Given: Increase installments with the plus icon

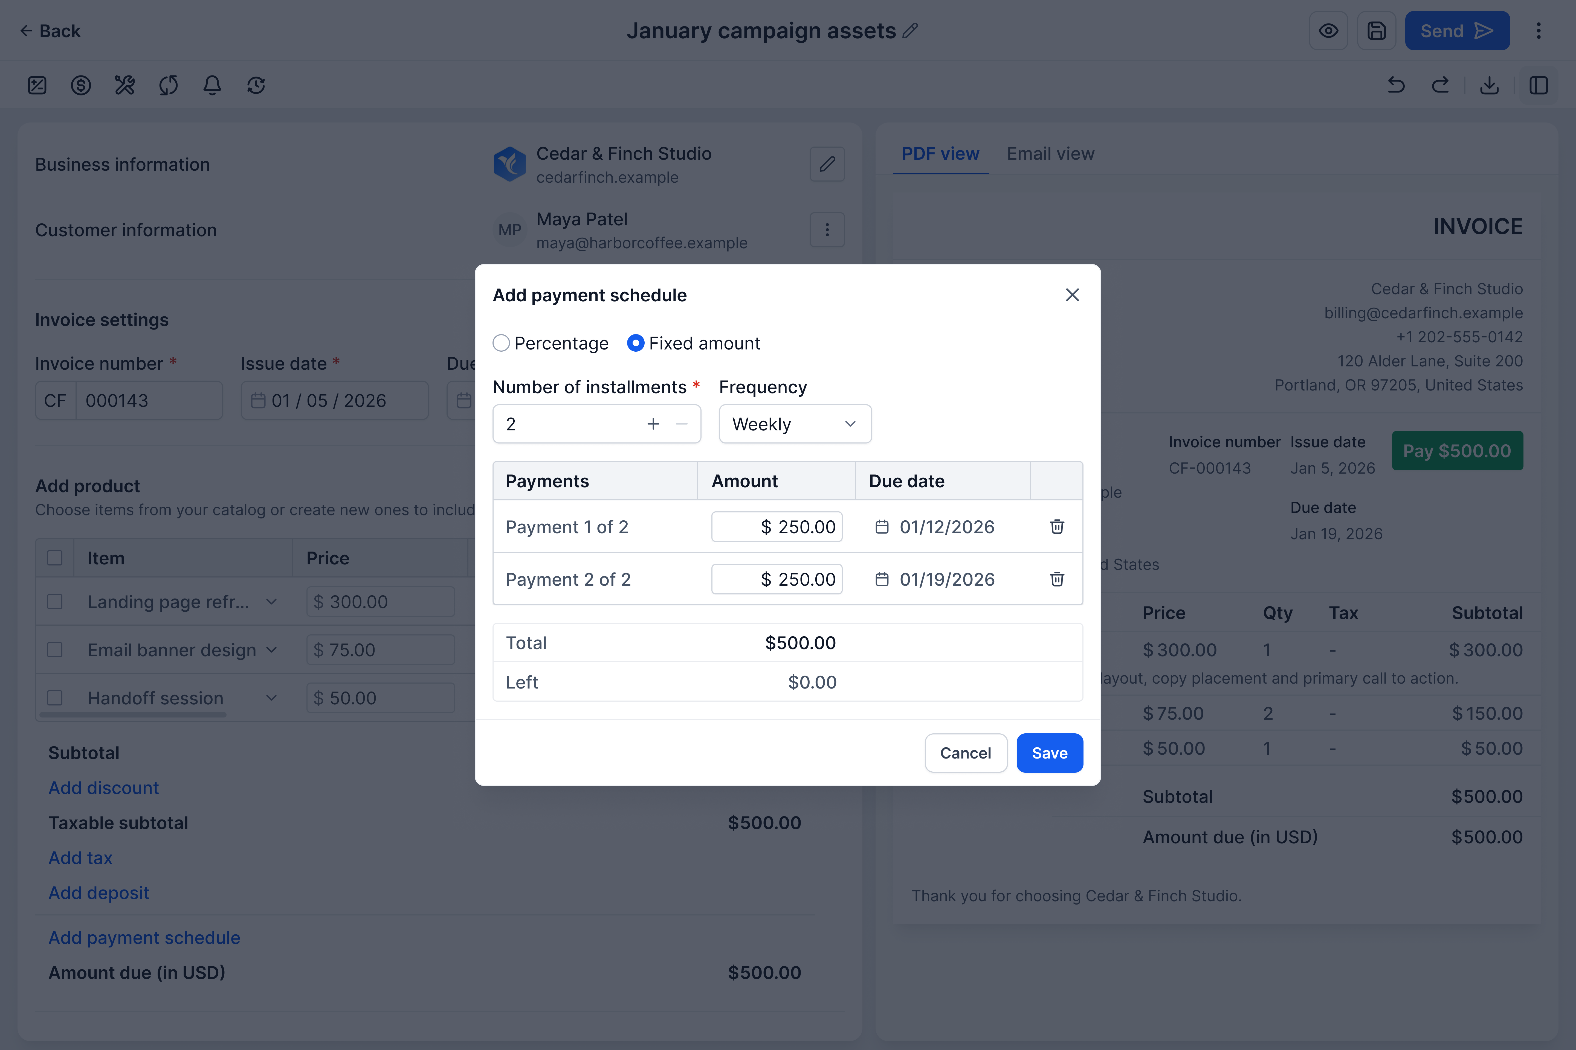Looking at the screenshot, I should click(653, 424).
